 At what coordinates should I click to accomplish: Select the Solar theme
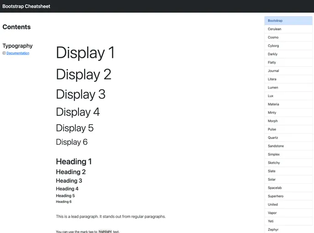pyautogui.click(x=282, y=180)
